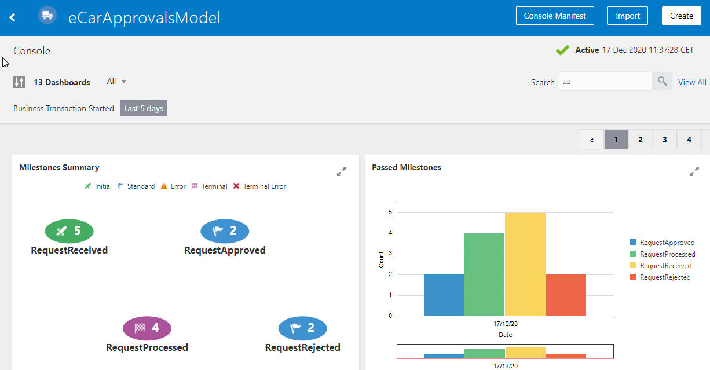Screen dimensions: 710x370
Task: Expand the Passed Milestones panel
Action: (694, 171)
